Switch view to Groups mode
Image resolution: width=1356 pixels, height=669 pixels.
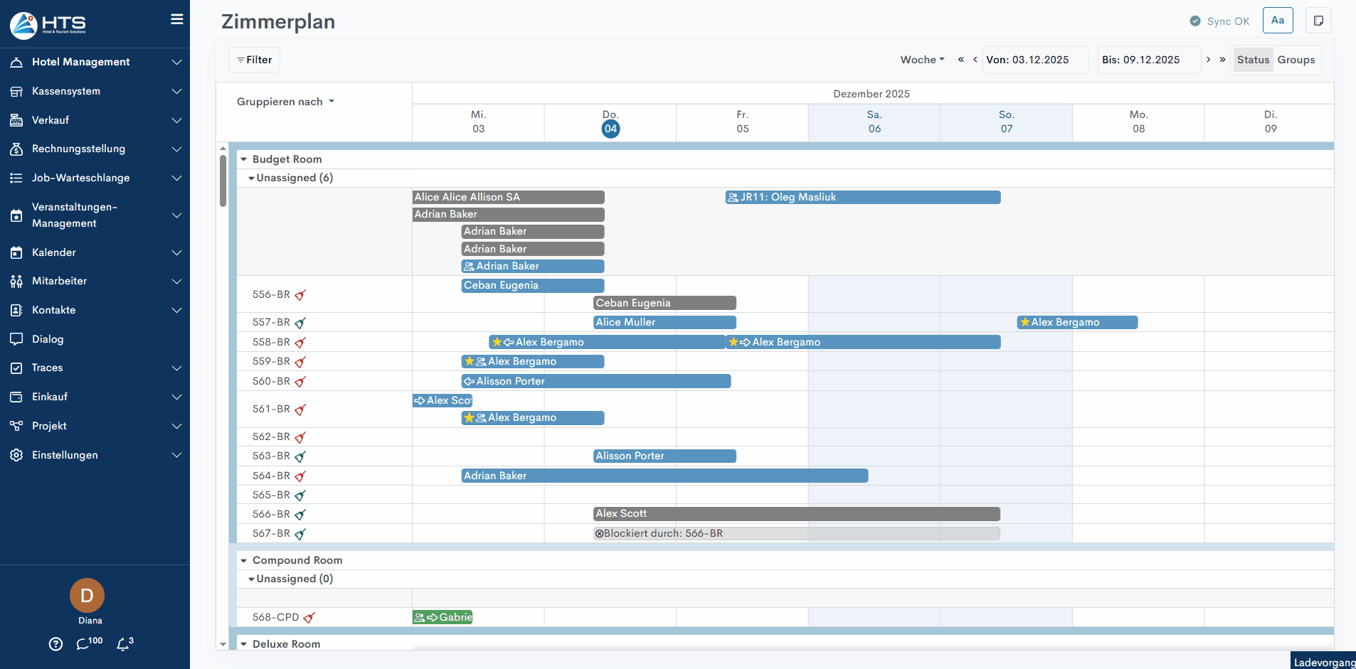[1296, 60]
